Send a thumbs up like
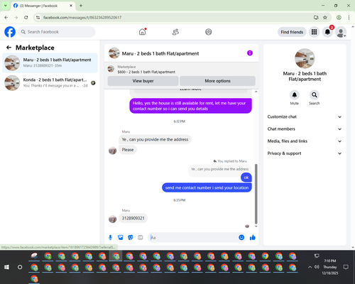Image resolution: width=355 pixels, height=284 pixels. pyautogui.click(x=253, y=237)
